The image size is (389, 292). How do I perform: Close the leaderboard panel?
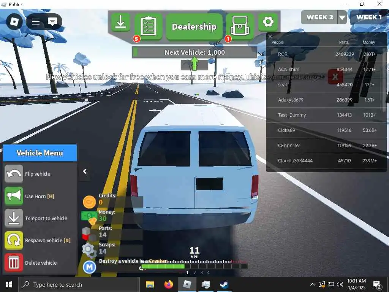point(270,36)
